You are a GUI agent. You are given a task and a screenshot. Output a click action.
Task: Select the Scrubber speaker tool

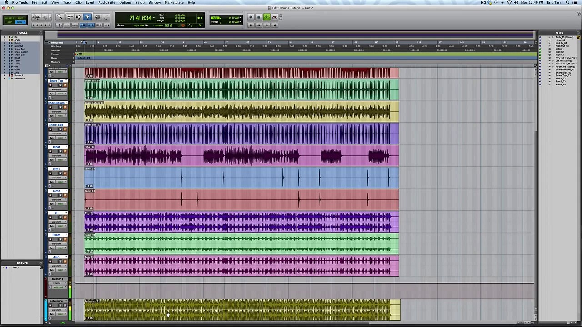point(97,17)
